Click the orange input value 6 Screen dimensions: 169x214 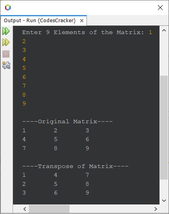click(x=24, y=77)
